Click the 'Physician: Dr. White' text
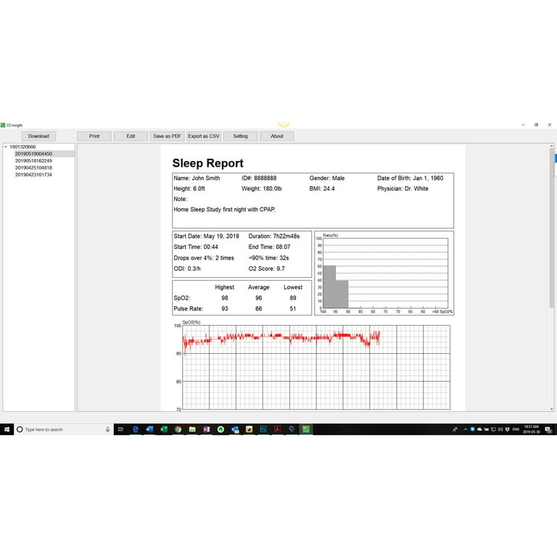This screenshot has height=557, width=557. pyautogui.click(x=403, y=189)
